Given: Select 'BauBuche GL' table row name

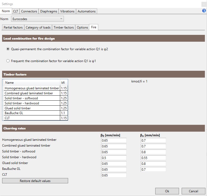Looking at the screenshot, I should [x=32, y=113].
